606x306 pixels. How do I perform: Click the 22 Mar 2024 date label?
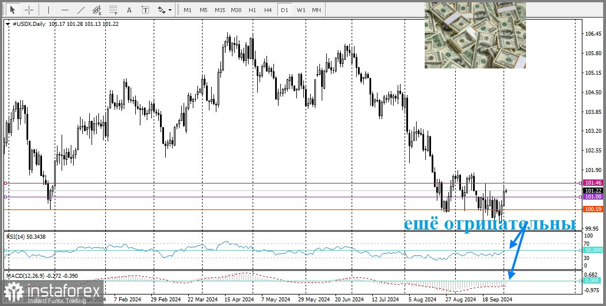203,300
